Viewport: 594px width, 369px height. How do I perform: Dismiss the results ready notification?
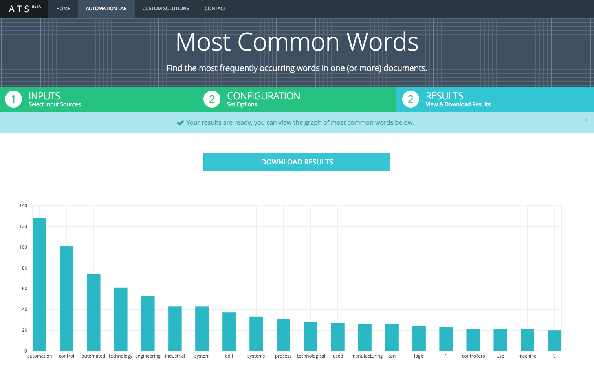pyautogui.click(x=587, y=120)
